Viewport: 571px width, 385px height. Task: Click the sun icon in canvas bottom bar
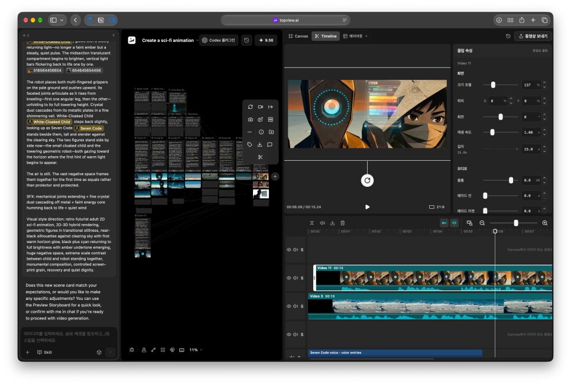132,350
